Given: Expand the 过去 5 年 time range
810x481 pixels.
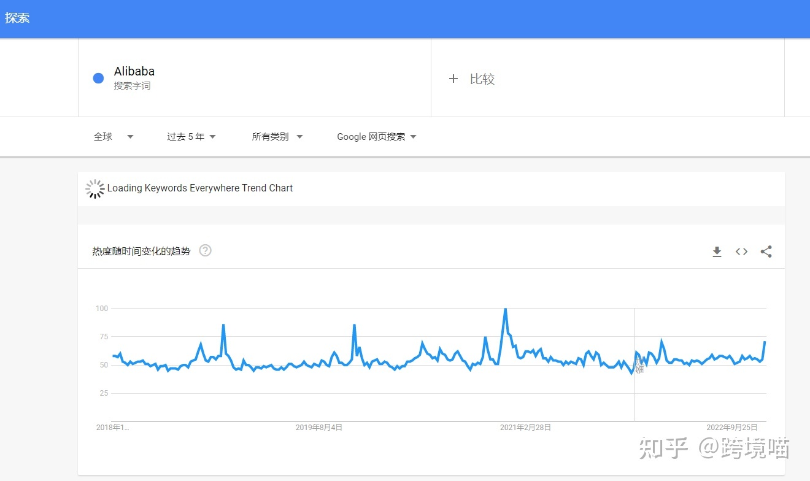Looking at the screenshot, I should coord(191,137).
